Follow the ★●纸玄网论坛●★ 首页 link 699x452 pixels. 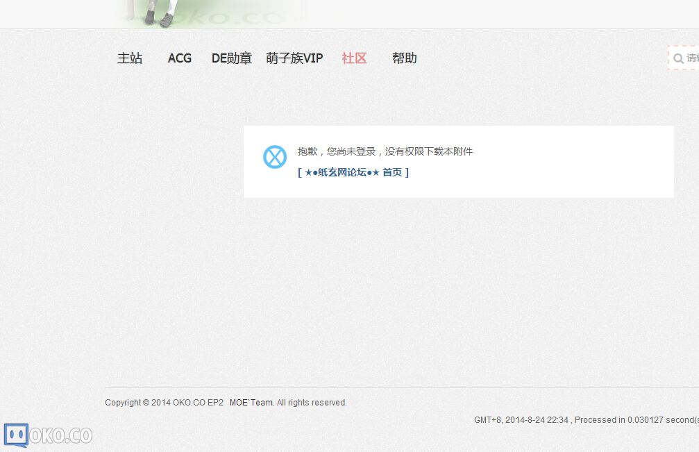(353, 172)
